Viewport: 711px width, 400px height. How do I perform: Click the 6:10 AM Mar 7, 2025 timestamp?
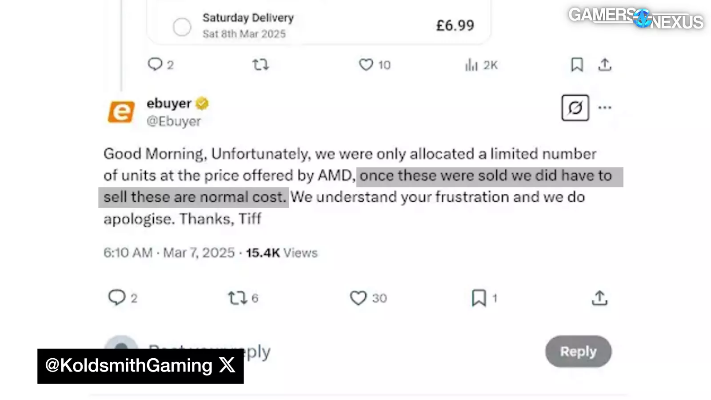click(169, 252)
